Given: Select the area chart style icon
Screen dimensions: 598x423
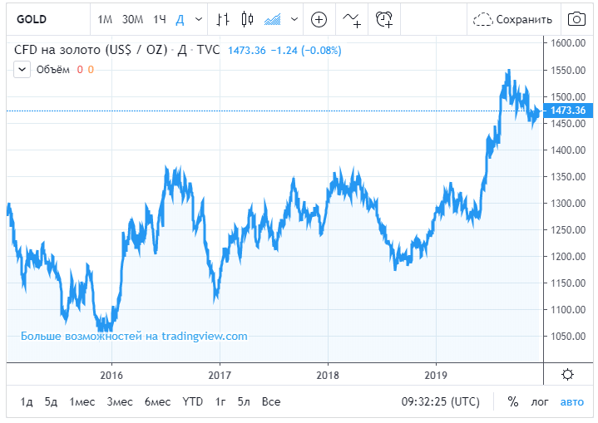Looking at the screenshot, I should click(x=272, y=19).
